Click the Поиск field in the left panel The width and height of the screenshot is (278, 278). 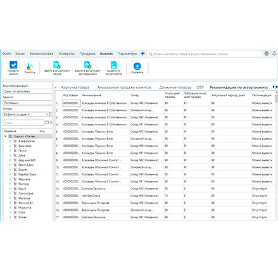[x=23, y=122]
